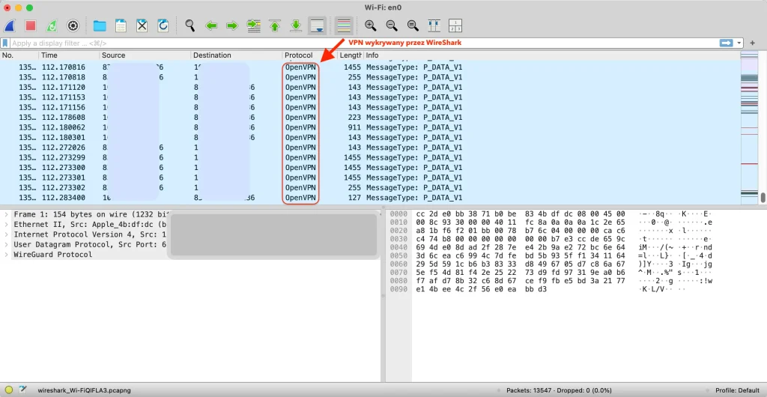
Task: Jump to the last packet
Action: (x=296, y=25)
